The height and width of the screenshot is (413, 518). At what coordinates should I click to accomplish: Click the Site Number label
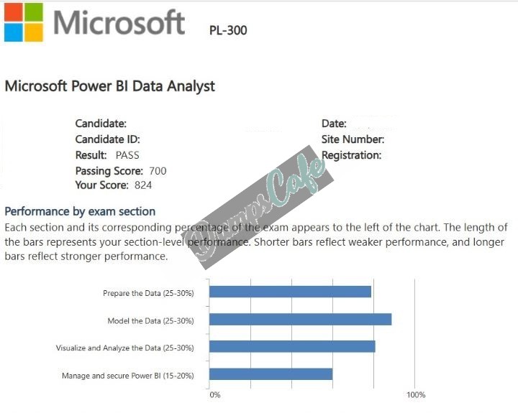click(353, 139)
